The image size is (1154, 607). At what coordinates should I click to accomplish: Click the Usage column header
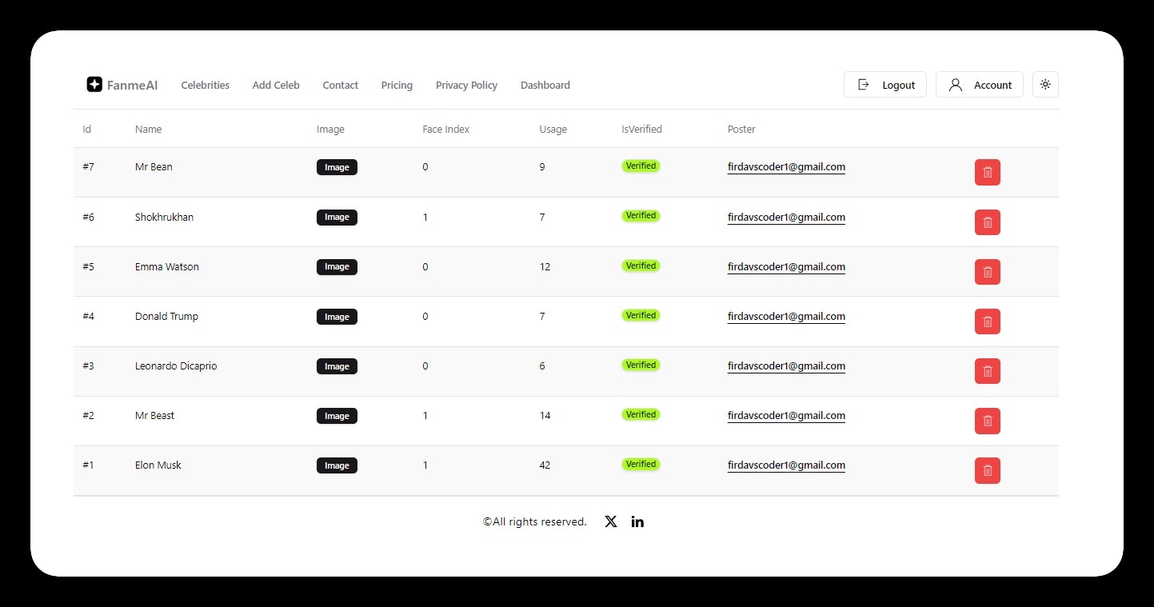553,129
